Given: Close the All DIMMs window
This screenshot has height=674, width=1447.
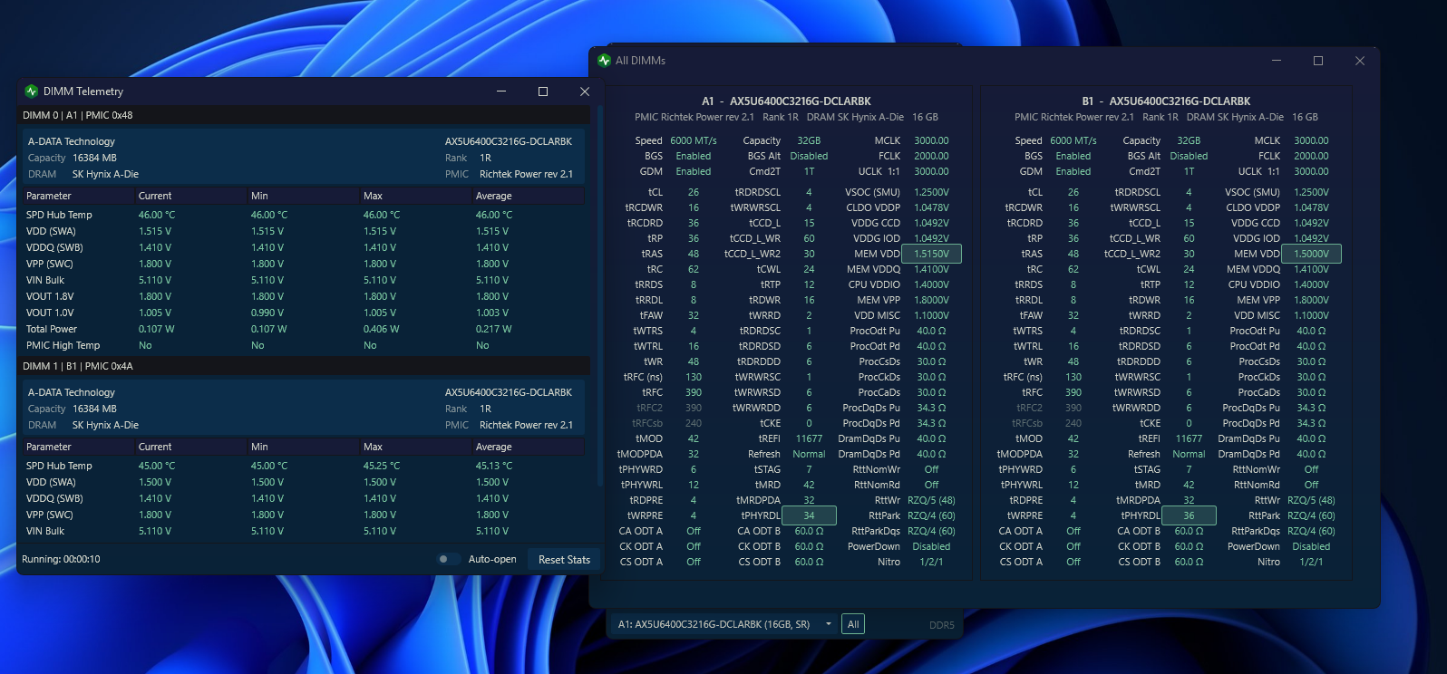Looking at the screenshot, I should pos(1360,61).
